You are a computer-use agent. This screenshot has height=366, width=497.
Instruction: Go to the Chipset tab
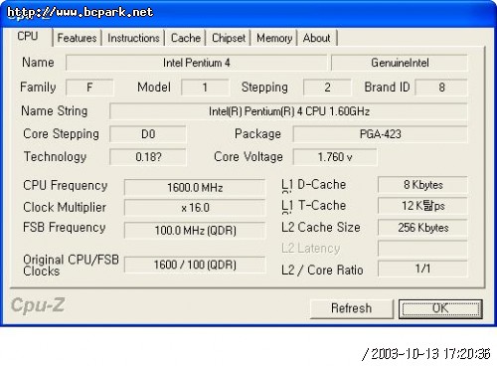229,38
